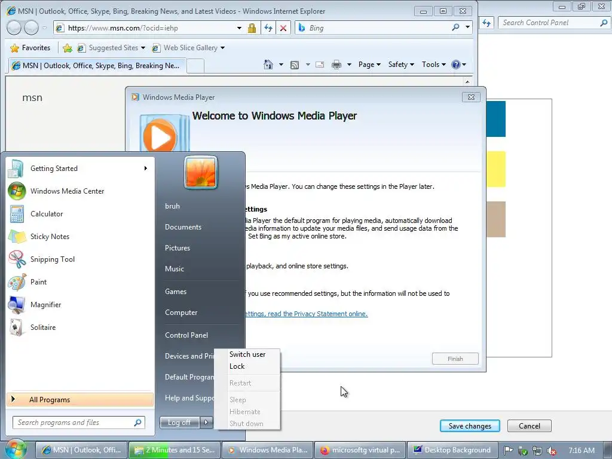This screenshot has height=459, width=612.
Task: Open the Tools menu dropdown in IE
Action: pyautogui.click(x=433, y=65)
